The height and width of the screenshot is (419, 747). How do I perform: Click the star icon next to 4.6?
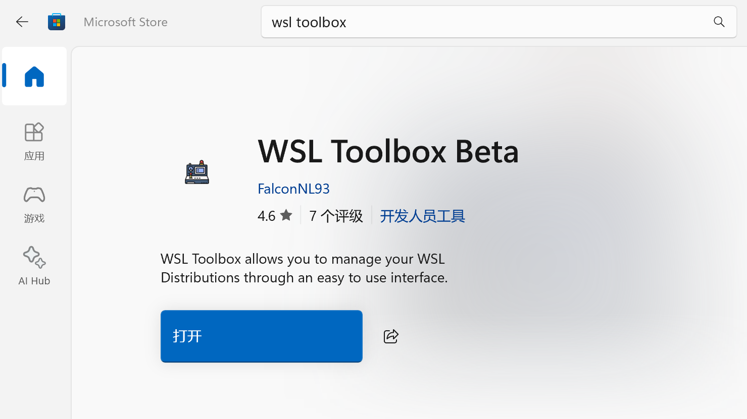tap(286, 215)
